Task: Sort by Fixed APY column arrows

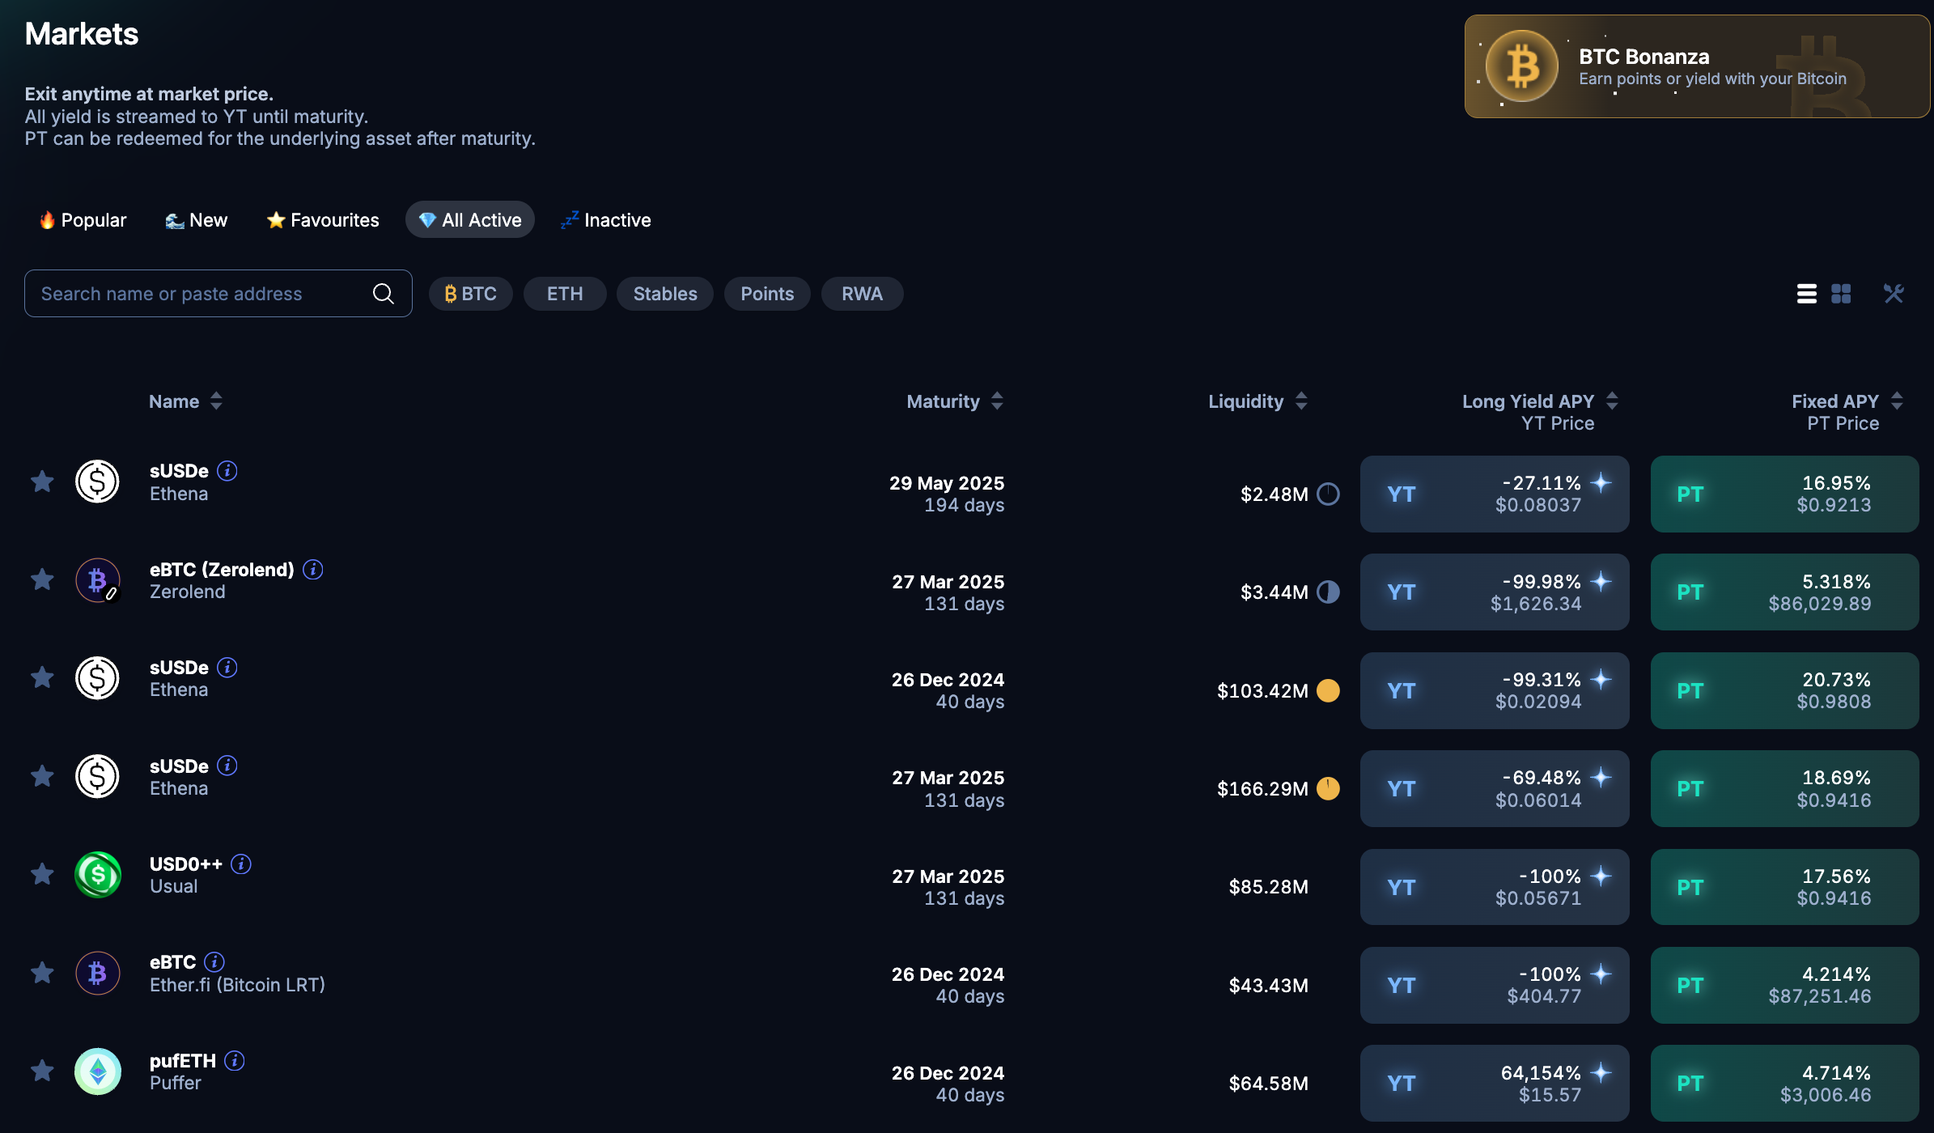Action: (1897, 401)
